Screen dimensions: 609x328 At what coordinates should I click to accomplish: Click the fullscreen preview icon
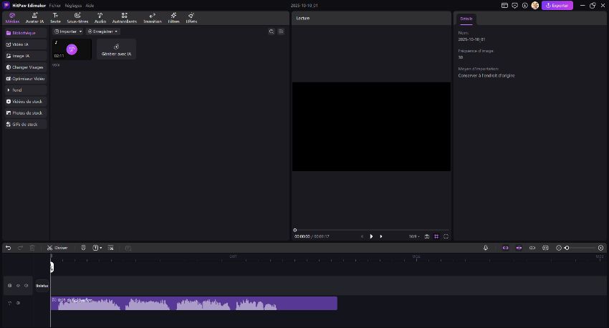[x=446, y=236]
